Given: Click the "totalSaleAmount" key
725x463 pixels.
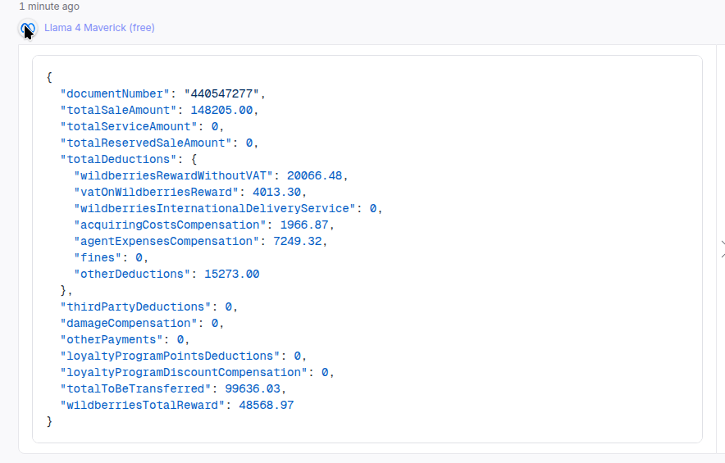Looking at the screenshot, I should point(118,110).
